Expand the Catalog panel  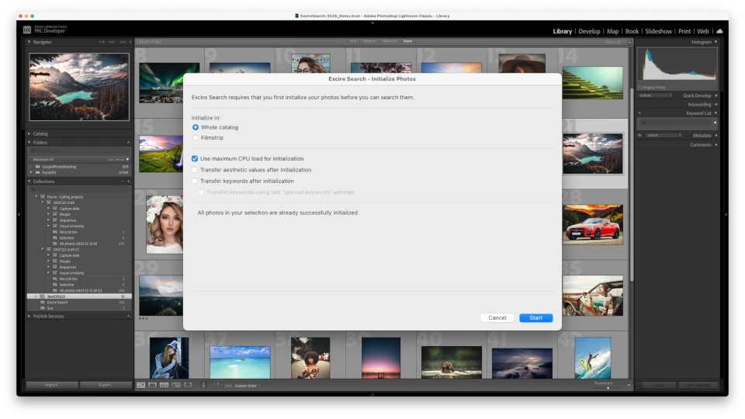pos(40,133)
